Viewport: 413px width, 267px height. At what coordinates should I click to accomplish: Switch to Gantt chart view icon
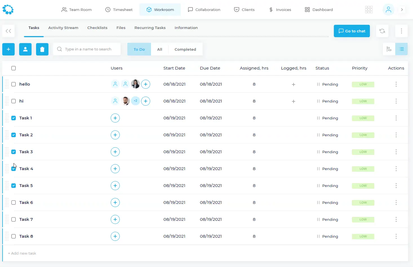tap(389, 49)
